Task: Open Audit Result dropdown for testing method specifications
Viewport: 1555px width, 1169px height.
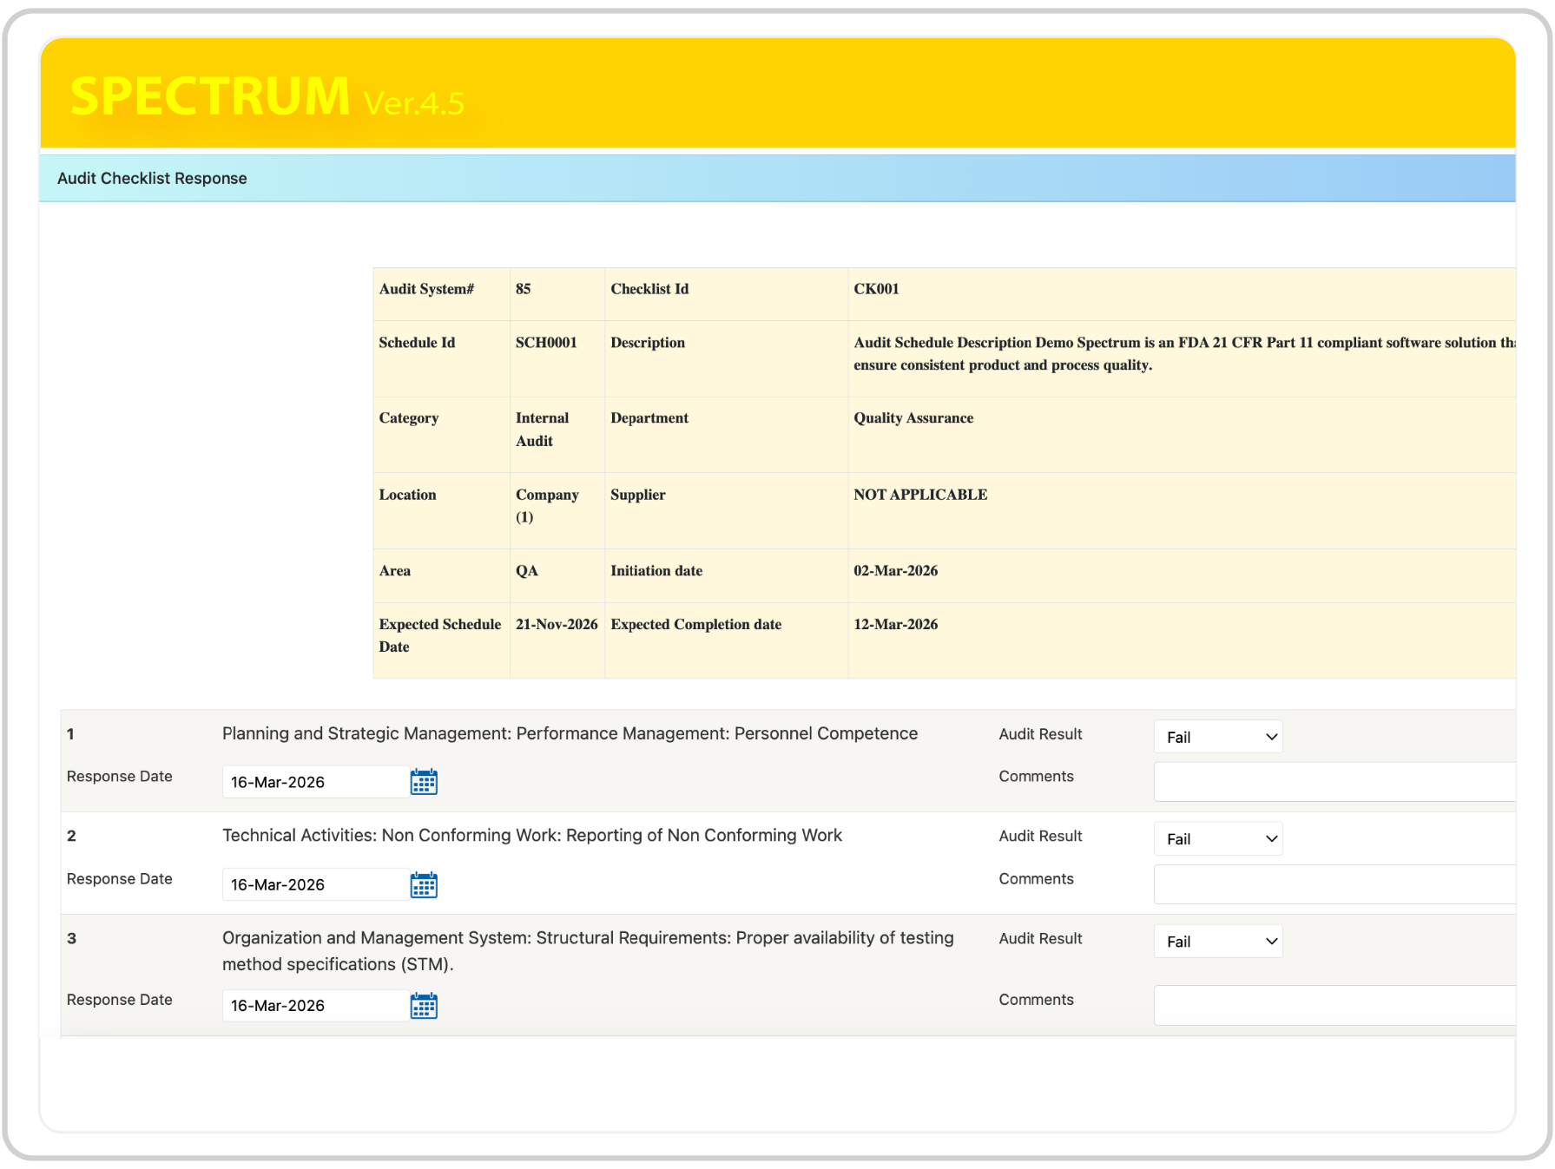Action: click(x=1217, y=941)
